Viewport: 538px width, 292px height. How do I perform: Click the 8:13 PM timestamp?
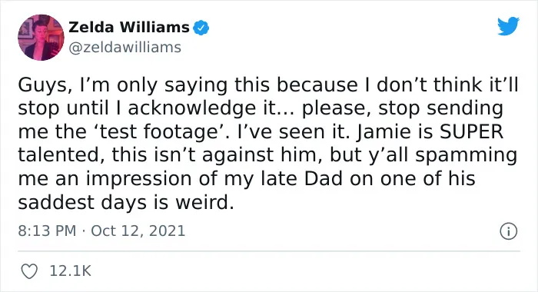click(47, 231)
